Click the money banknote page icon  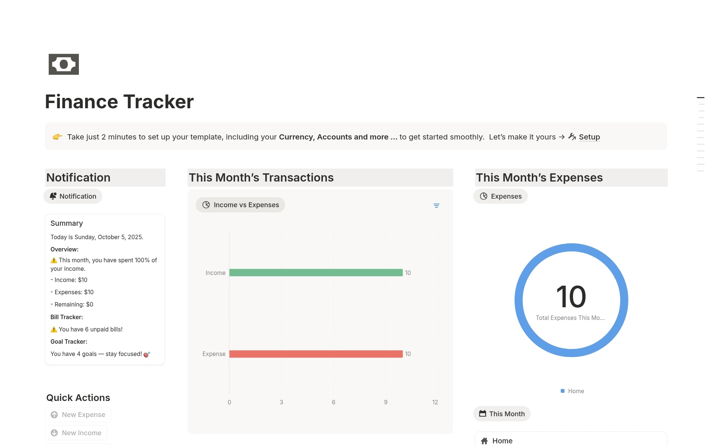[x=64, y=64]
